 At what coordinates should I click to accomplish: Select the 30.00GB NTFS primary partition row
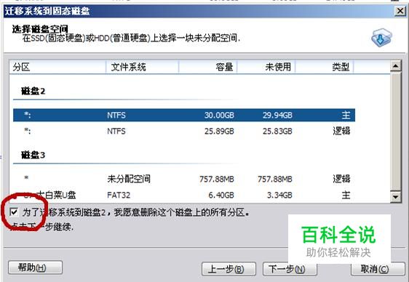(x=184, y=115)
